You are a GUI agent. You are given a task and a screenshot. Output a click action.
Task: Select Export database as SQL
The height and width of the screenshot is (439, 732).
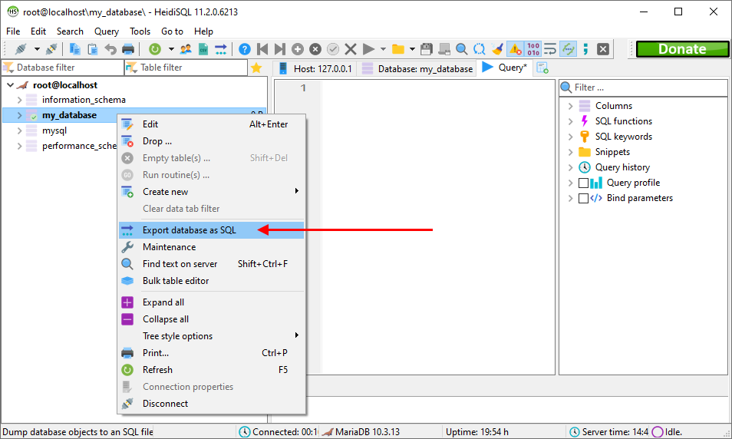[x=211, y=229]
